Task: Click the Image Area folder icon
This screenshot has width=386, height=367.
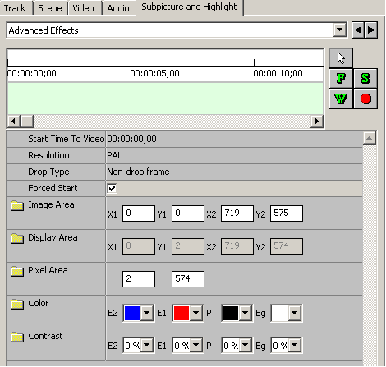Action: (17, 205)
